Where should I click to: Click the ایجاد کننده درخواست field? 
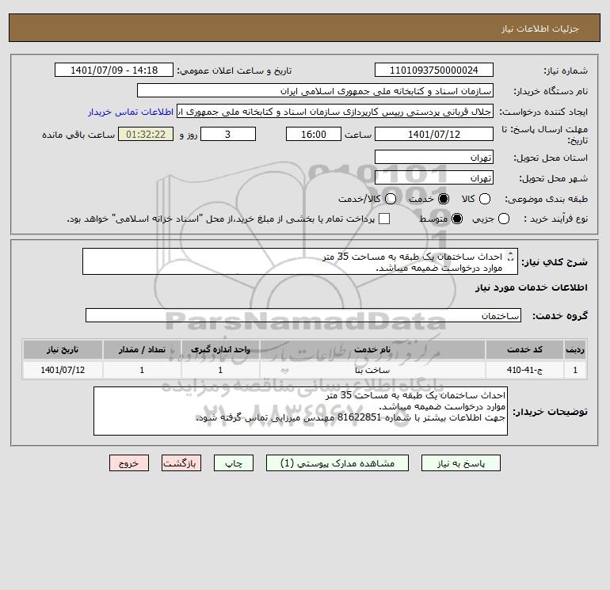coord(335,111)
